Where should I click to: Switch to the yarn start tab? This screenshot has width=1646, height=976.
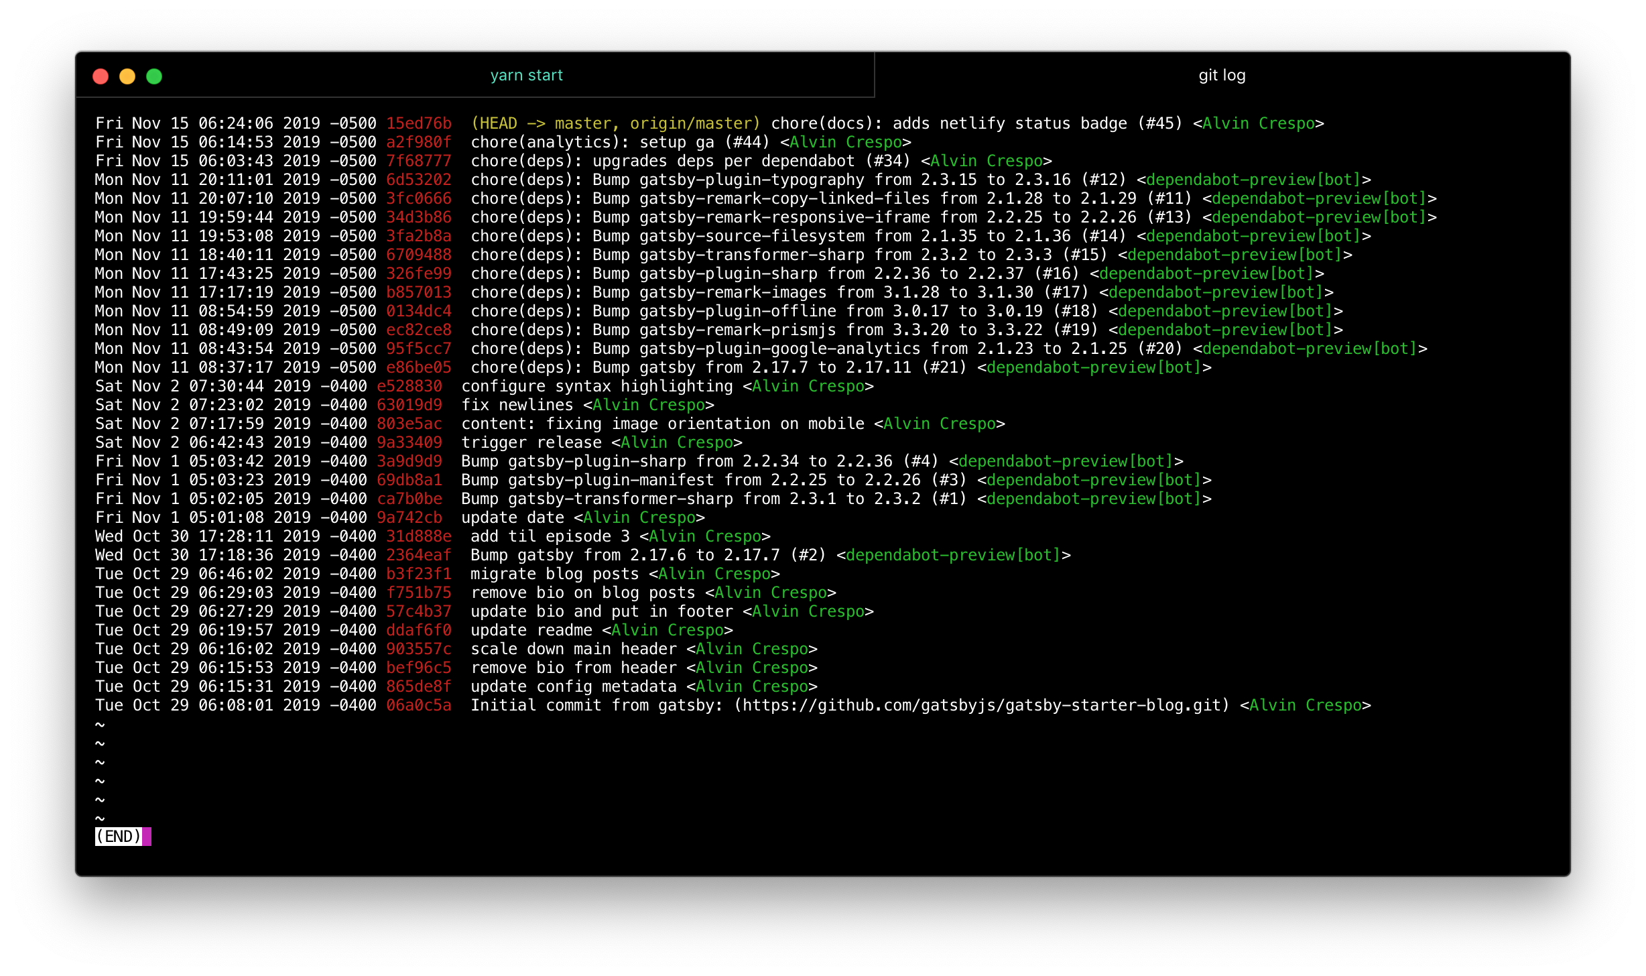pyautogui.click(x=526, y=75)
